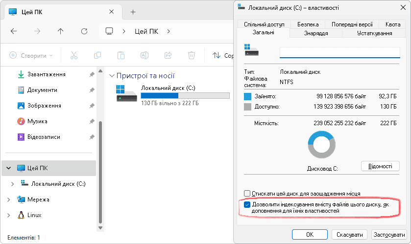Click the Share icon in toolbar
Screen dimensions: 411x244
click(168, 55)
